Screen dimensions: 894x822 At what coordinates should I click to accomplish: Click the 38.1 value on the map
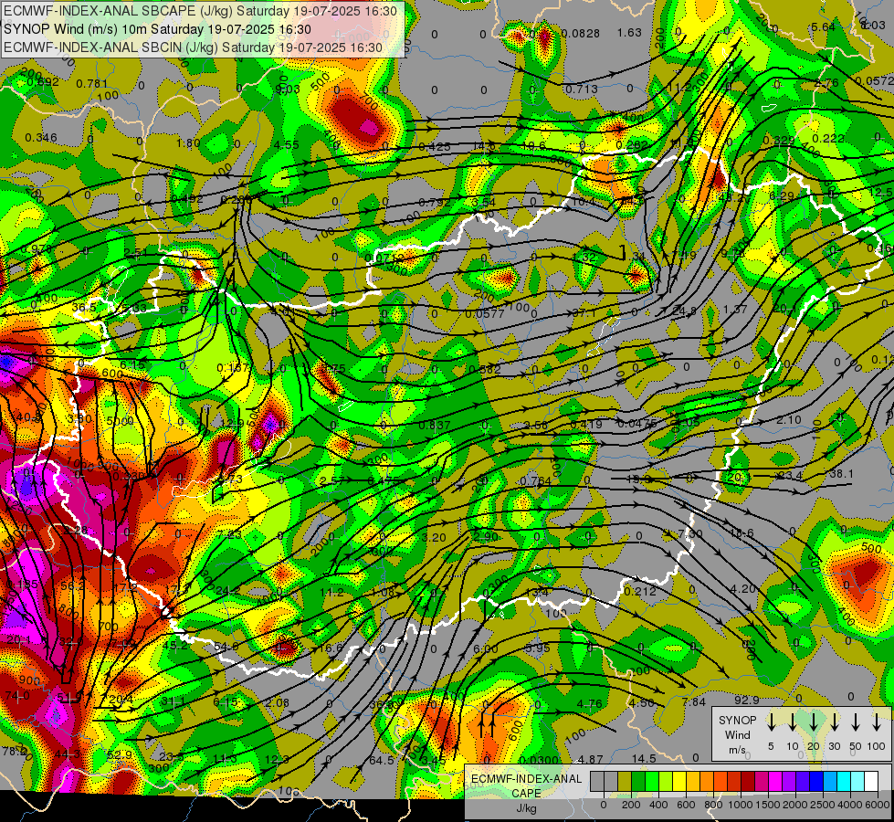pyautogui.click(x=841, y=474)
